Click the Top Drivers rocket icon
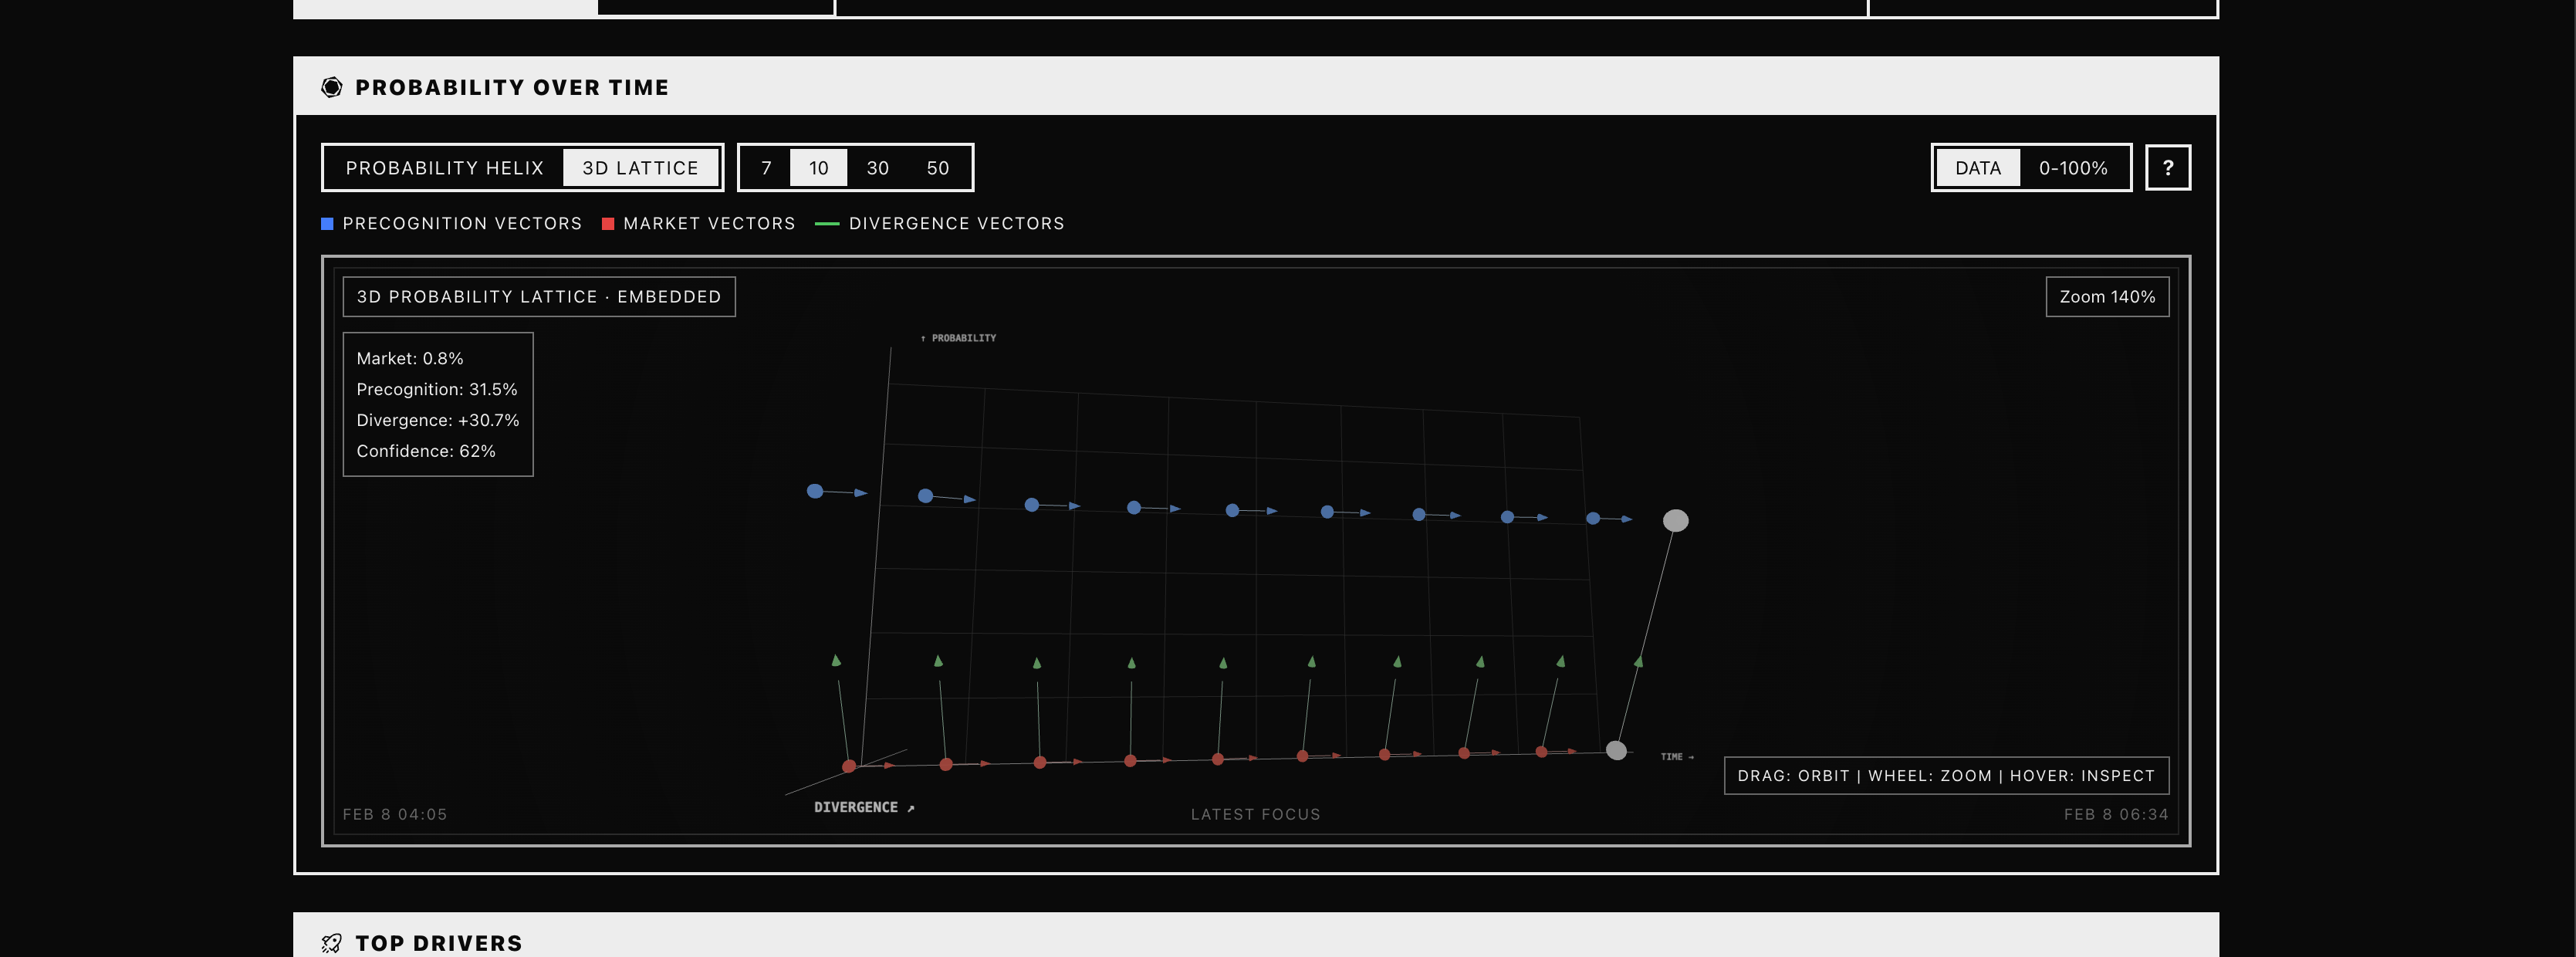Screen dimensions: 2576x957 point(331,943)
